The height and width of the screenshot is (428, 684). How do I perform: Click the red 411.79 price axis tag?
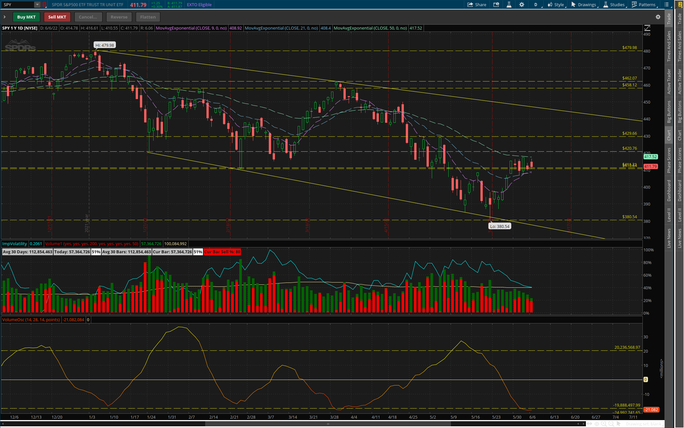coord(650,166)
